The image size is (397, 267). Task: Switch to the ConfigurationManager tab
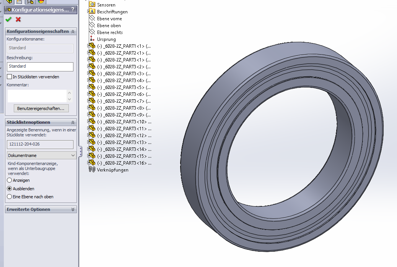[30, 2]
